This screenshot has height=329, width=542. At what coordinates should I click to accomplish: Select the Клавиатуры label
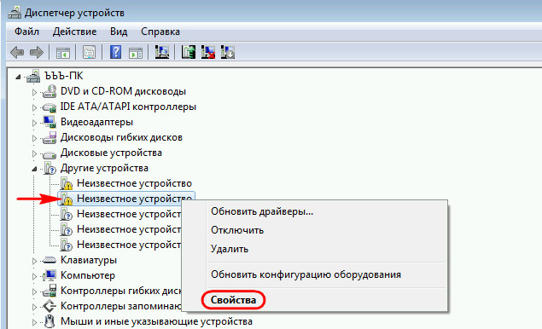(x=89, y=260)
